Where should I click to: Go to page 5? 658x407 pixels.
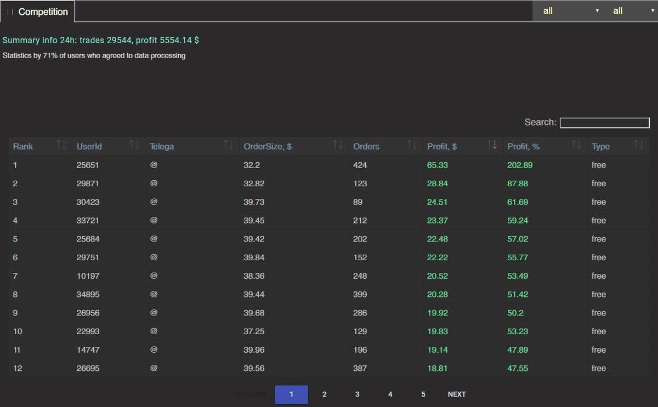423,394
